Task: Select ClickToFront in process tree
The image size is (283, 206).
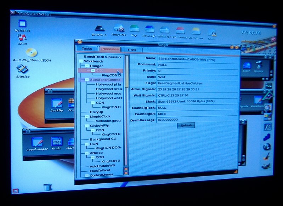Action: pyautogui.click(x=100, y=171)
